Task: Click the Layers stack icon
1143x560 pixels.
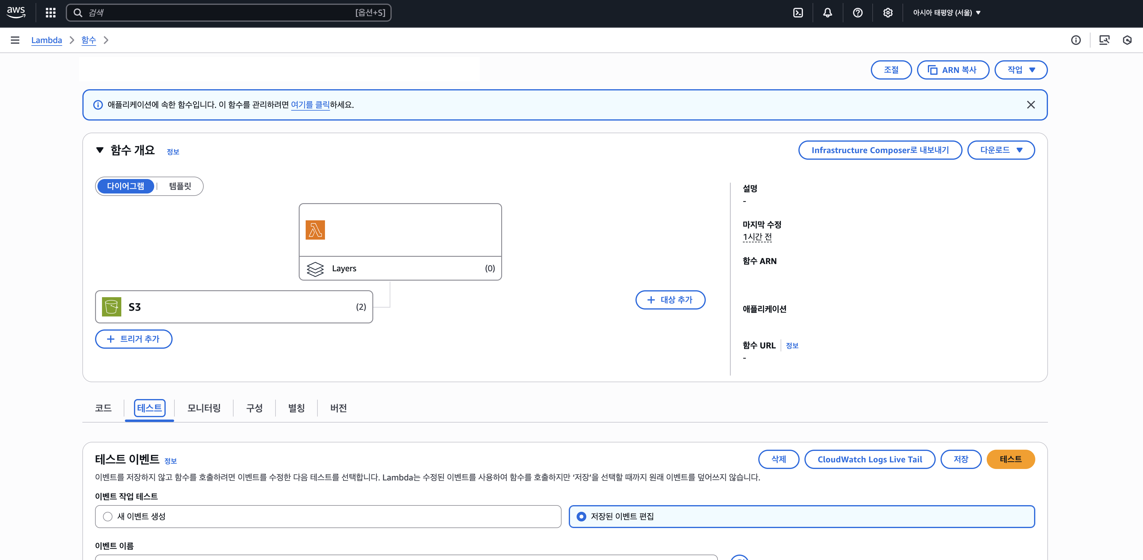Action: (x=315, y=269)
